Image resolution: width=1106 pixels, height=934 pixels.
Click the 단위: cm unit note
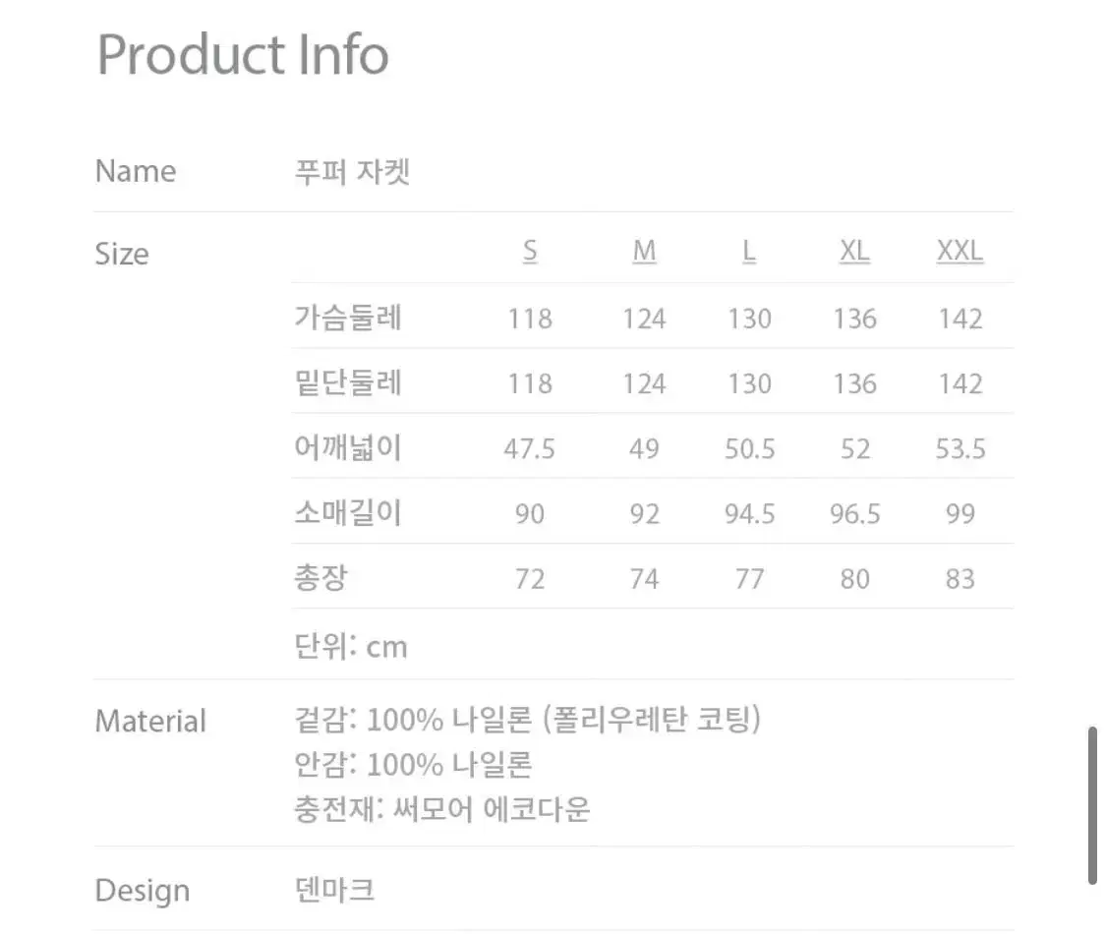pyautogui.click(x=351, y=646)
